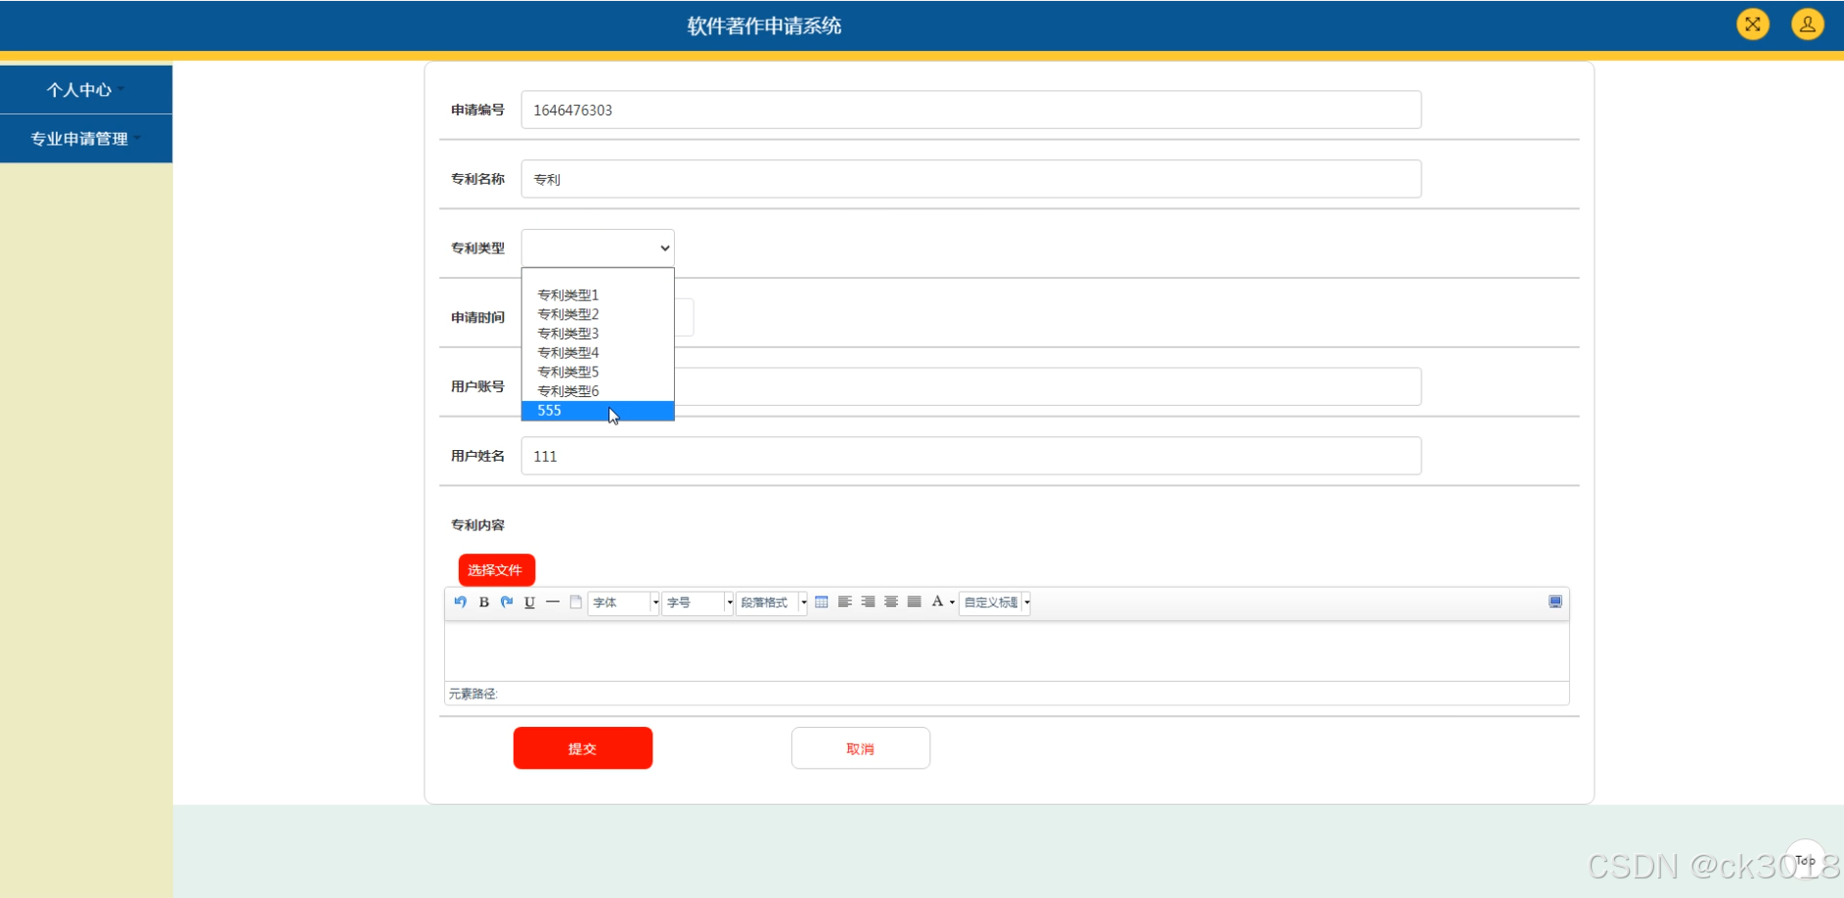
Task: Undo the last edit in the editor
Action: [460, 602]
